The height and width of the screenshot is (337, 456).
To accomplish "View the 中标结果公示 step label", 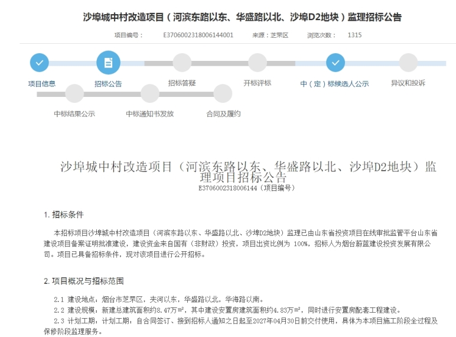I will (74, 114).
